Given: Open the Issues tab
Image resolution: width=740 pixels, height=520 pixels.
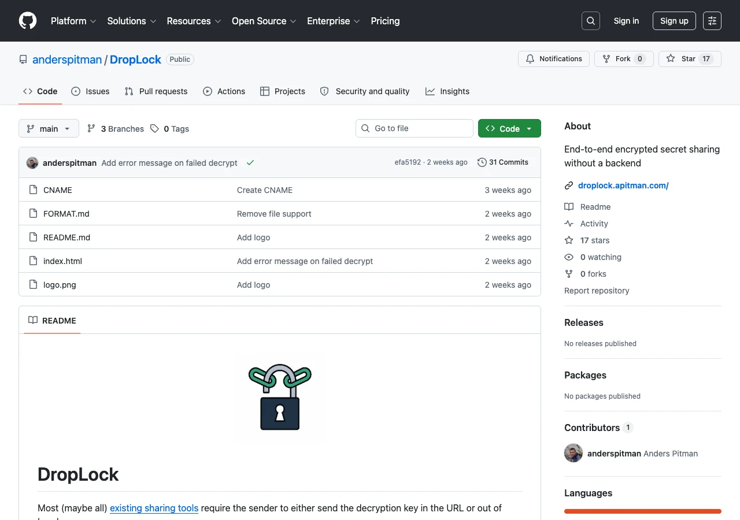Looking at the screenshot, I should tap(90, 91).
